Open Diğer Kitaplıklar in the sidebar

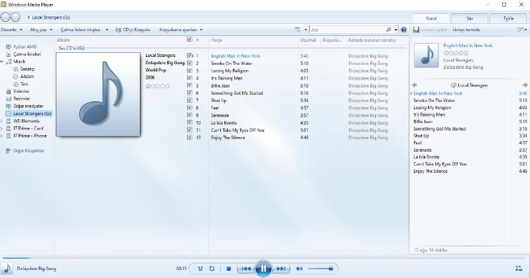[x=29, y=151]
